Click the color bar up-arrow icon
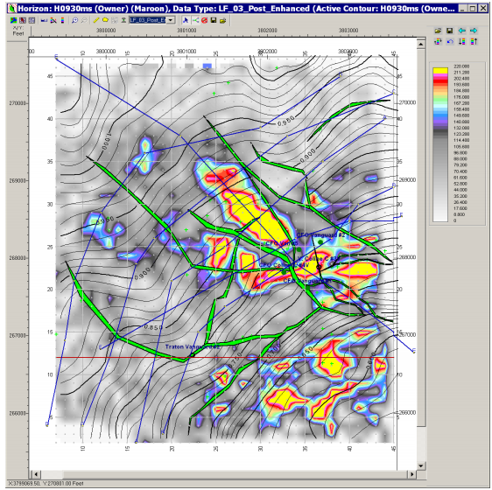492x490 pixels. (474, 41)
